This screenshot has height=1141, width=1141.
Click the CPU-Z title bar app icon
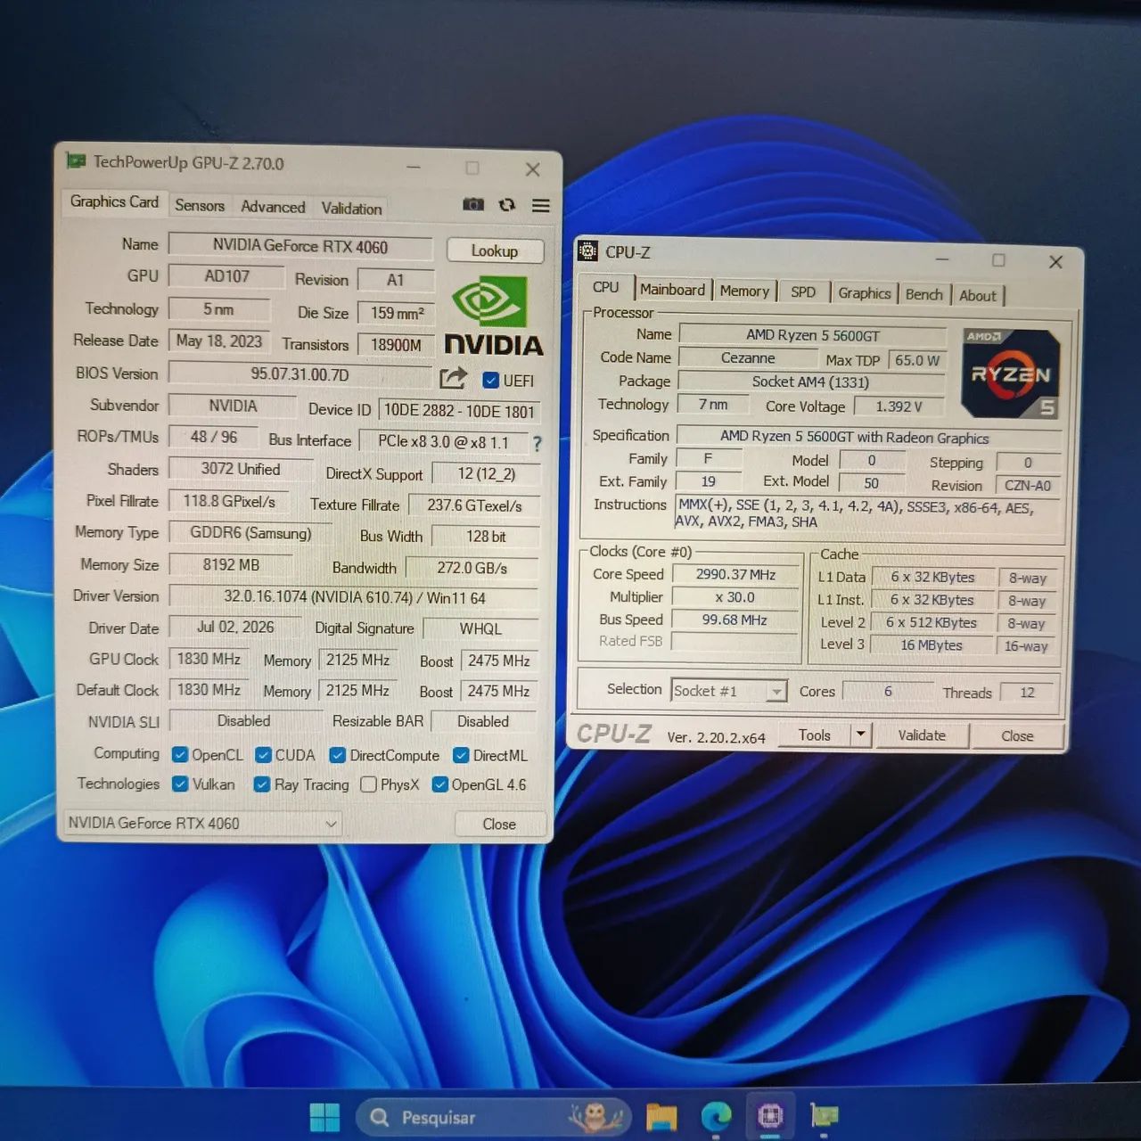(587, 251)
